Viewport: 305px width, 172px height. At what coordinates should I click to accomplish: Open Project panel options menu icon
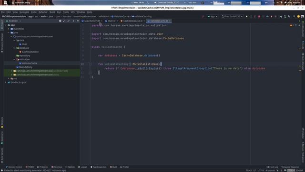pyautogui.click(x=73, y=21)
